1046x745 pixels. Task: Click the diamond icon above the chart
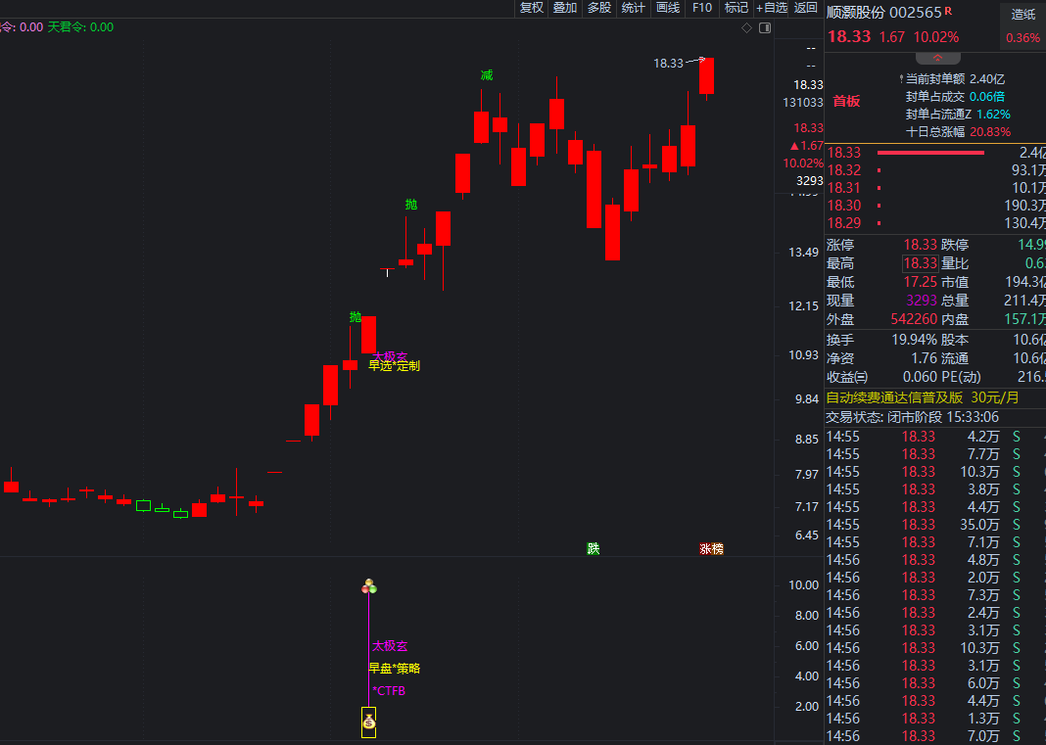tap(746, 27)
